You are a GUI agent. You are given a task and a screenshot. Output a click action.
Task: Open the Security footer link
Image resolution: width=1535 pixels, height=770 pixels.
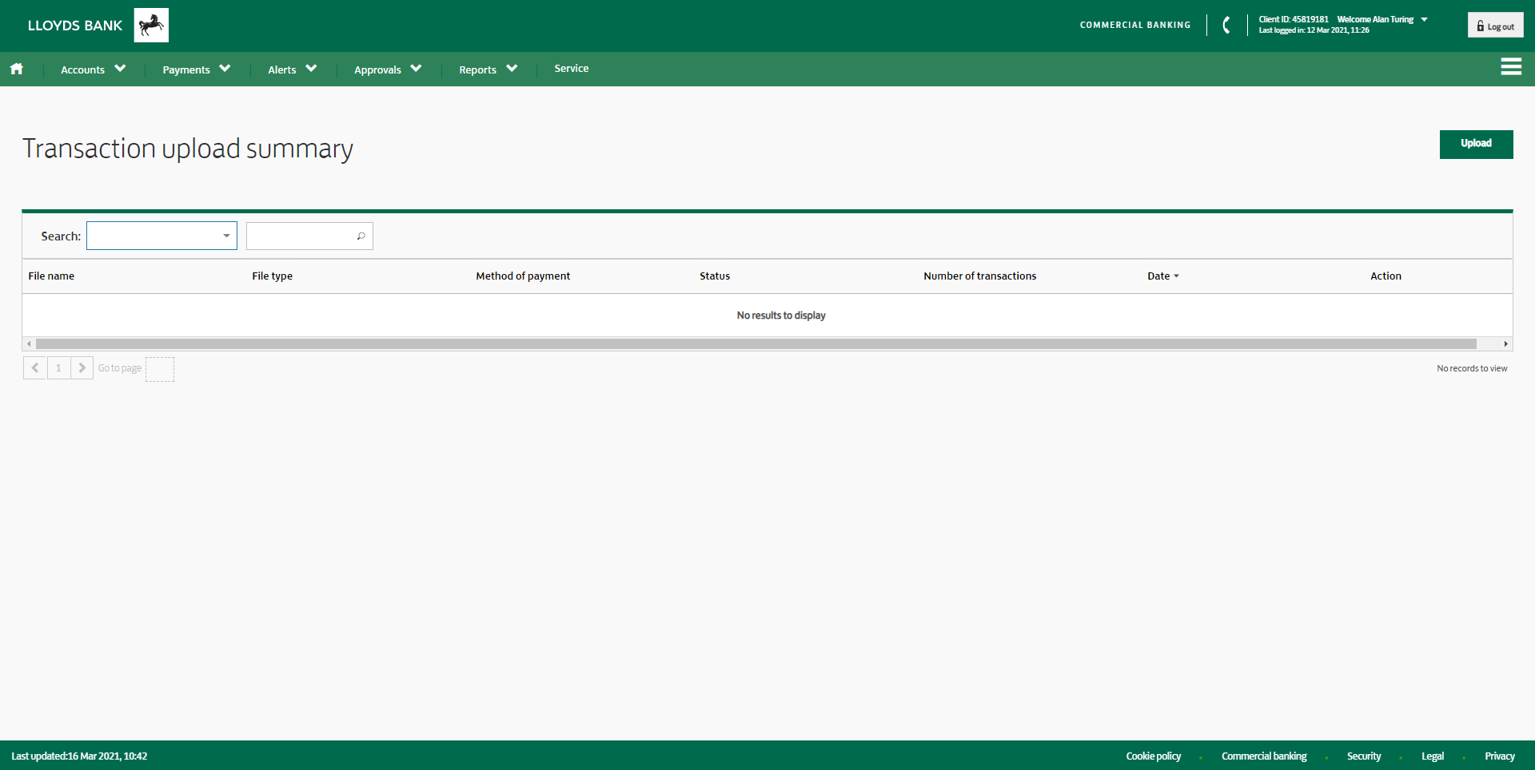[x=1364, y=756]
